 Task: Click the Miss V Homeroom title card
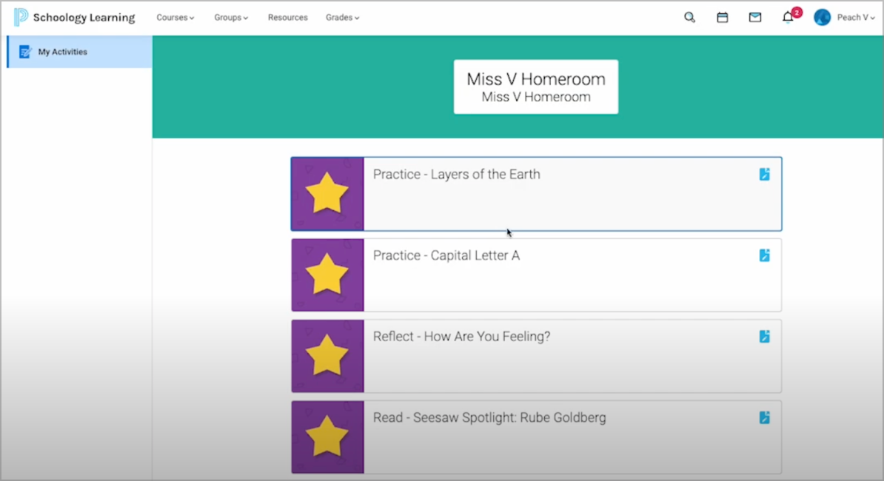[x=535, y=87]
